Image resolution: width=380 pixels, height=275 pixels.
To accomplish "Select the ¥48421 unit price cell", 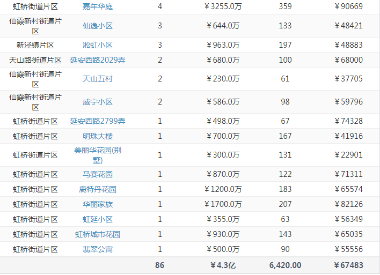I will tap(348, 26).
